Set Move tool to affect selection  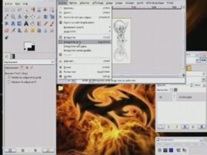27,68
